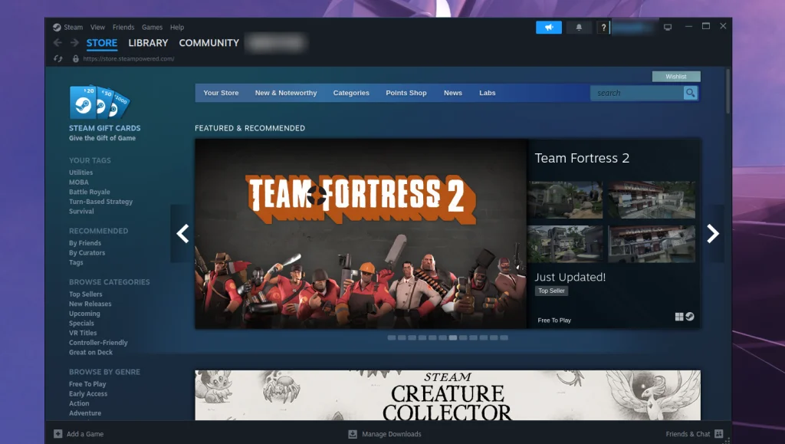
Task: Browse Early Access genre
Action: (x=88, y=394)
